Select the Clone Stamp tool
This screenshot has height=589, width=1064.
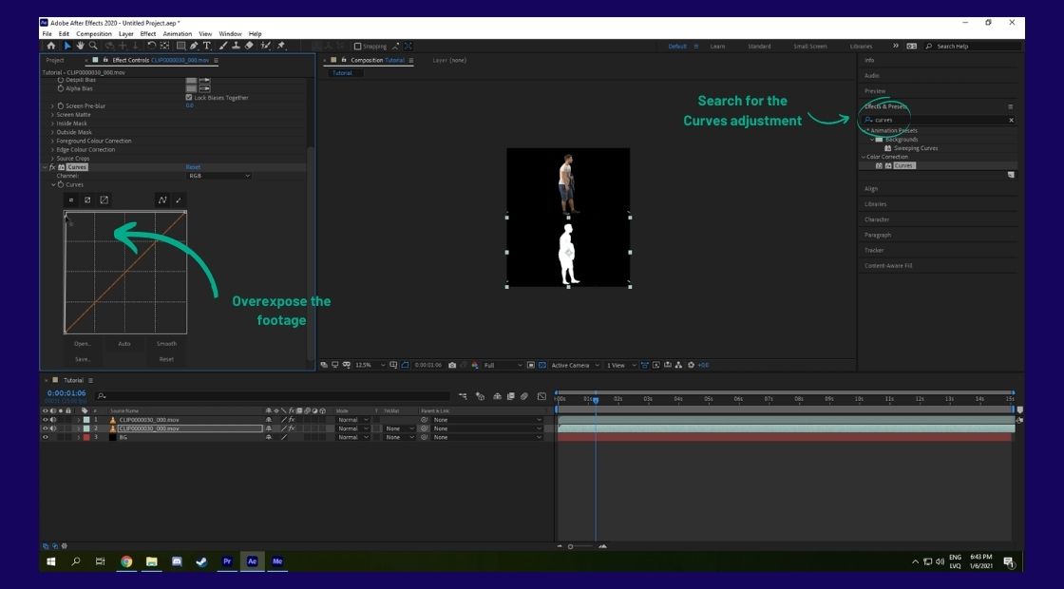[x=237, y=44]
